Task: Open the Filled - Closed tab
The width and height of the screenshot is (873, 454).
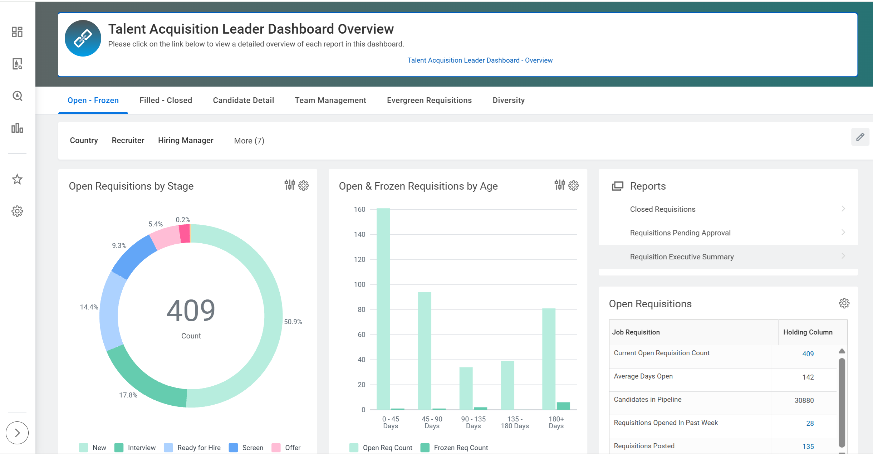Action: [x=166, y=100]
